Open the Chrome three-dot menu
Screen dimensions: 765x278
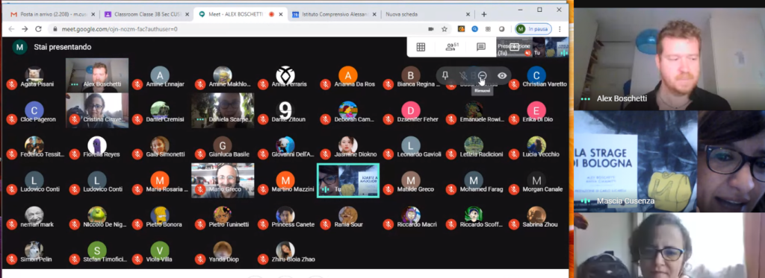560,29
